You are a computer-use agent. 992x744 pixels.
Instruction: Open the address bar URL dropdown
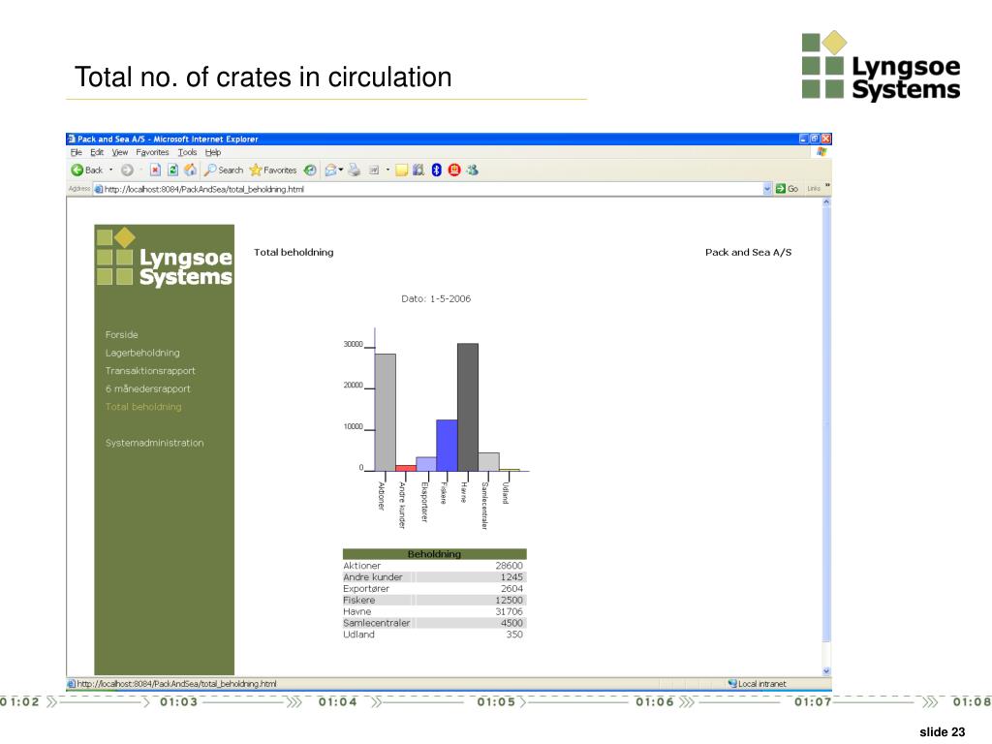click(x=767, y=189)
